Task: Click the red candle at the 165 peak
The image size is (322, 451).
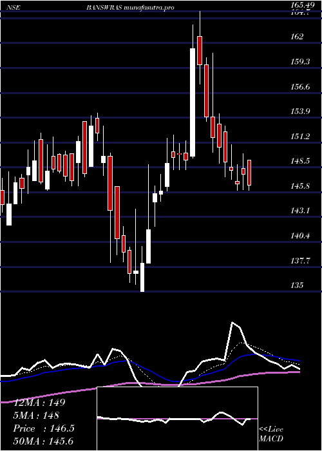Action: coord(200,50)
